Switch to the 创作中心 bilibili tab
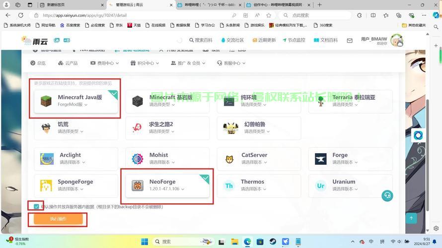The height and width of the screenshot is (248, 442). 278,5
